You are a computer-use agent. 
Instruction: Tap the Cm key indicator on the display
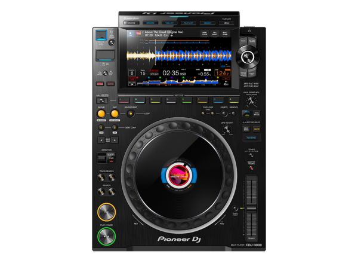pos(226,84)
